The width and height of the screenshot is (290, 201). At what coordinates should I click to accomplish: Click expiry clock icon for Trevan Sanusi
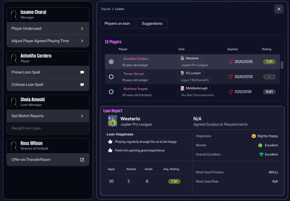pos(231,77)
